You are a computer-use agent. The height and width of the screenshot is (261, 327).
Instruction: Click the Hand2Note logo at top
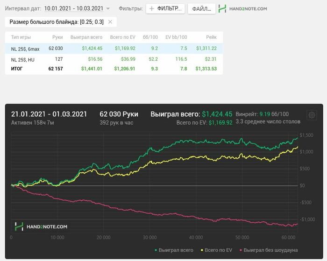(243, 9)
